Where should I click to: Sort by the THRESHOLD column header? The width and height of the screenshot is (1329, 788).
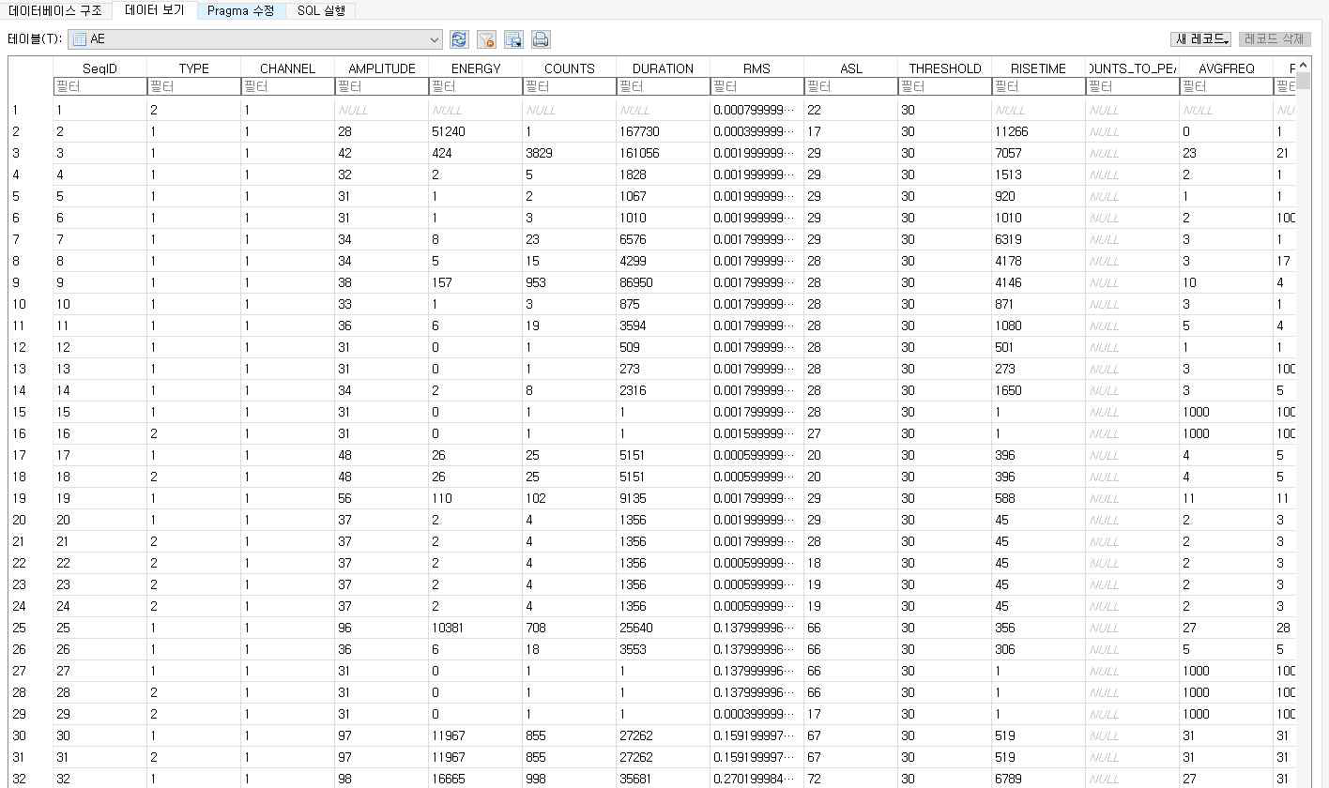click(944, 68)
